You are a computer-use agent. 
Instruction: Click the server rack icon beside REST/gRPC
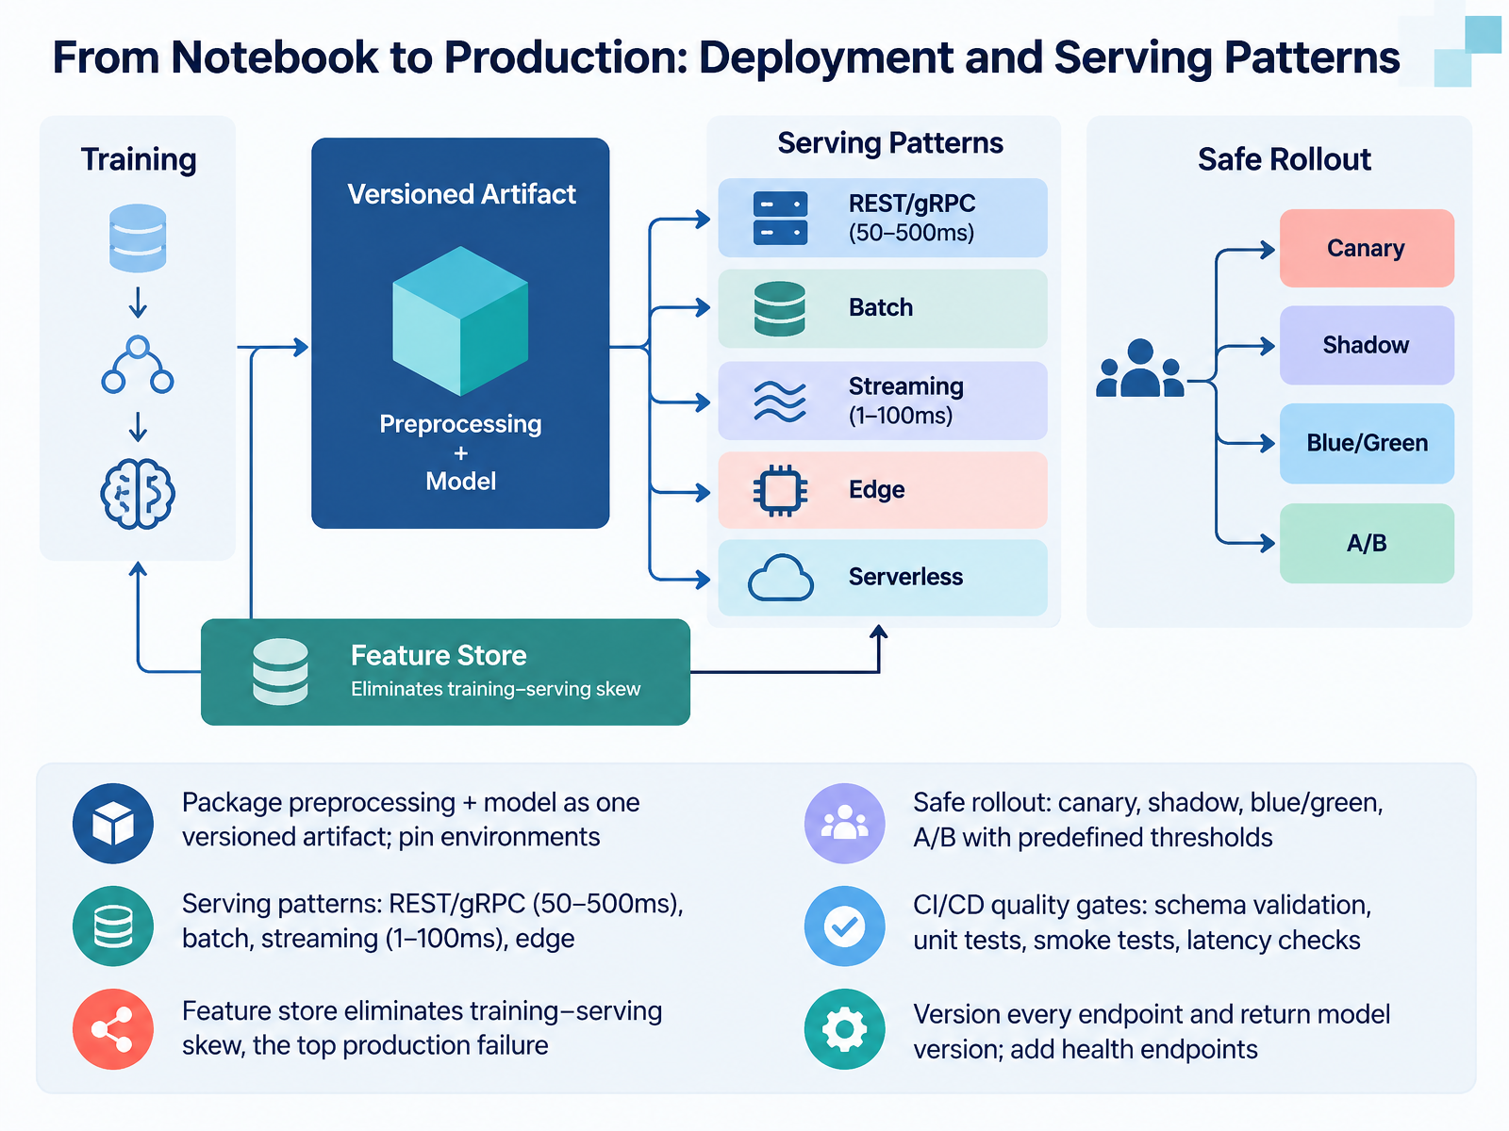780,219
